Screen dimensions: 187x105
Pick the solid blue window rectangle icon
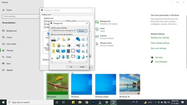pos(63,51)
